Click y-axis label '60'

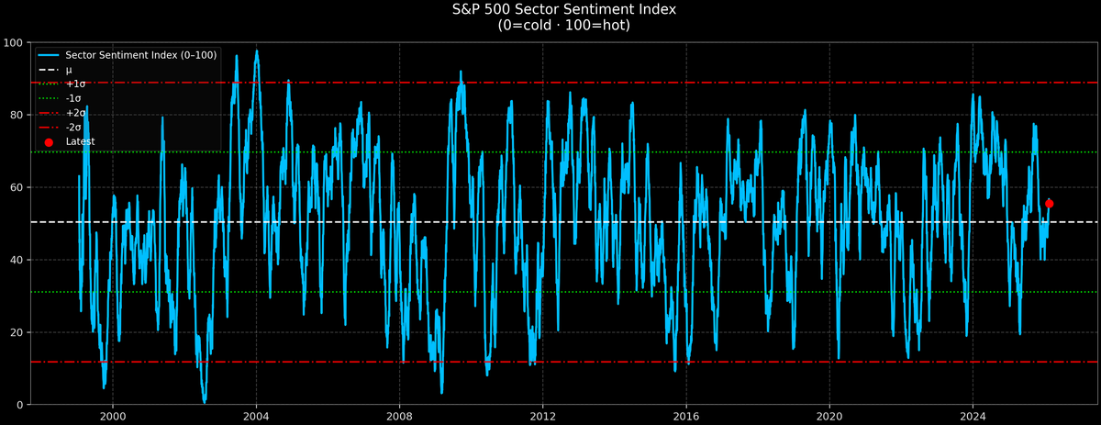tap(17, 187)
